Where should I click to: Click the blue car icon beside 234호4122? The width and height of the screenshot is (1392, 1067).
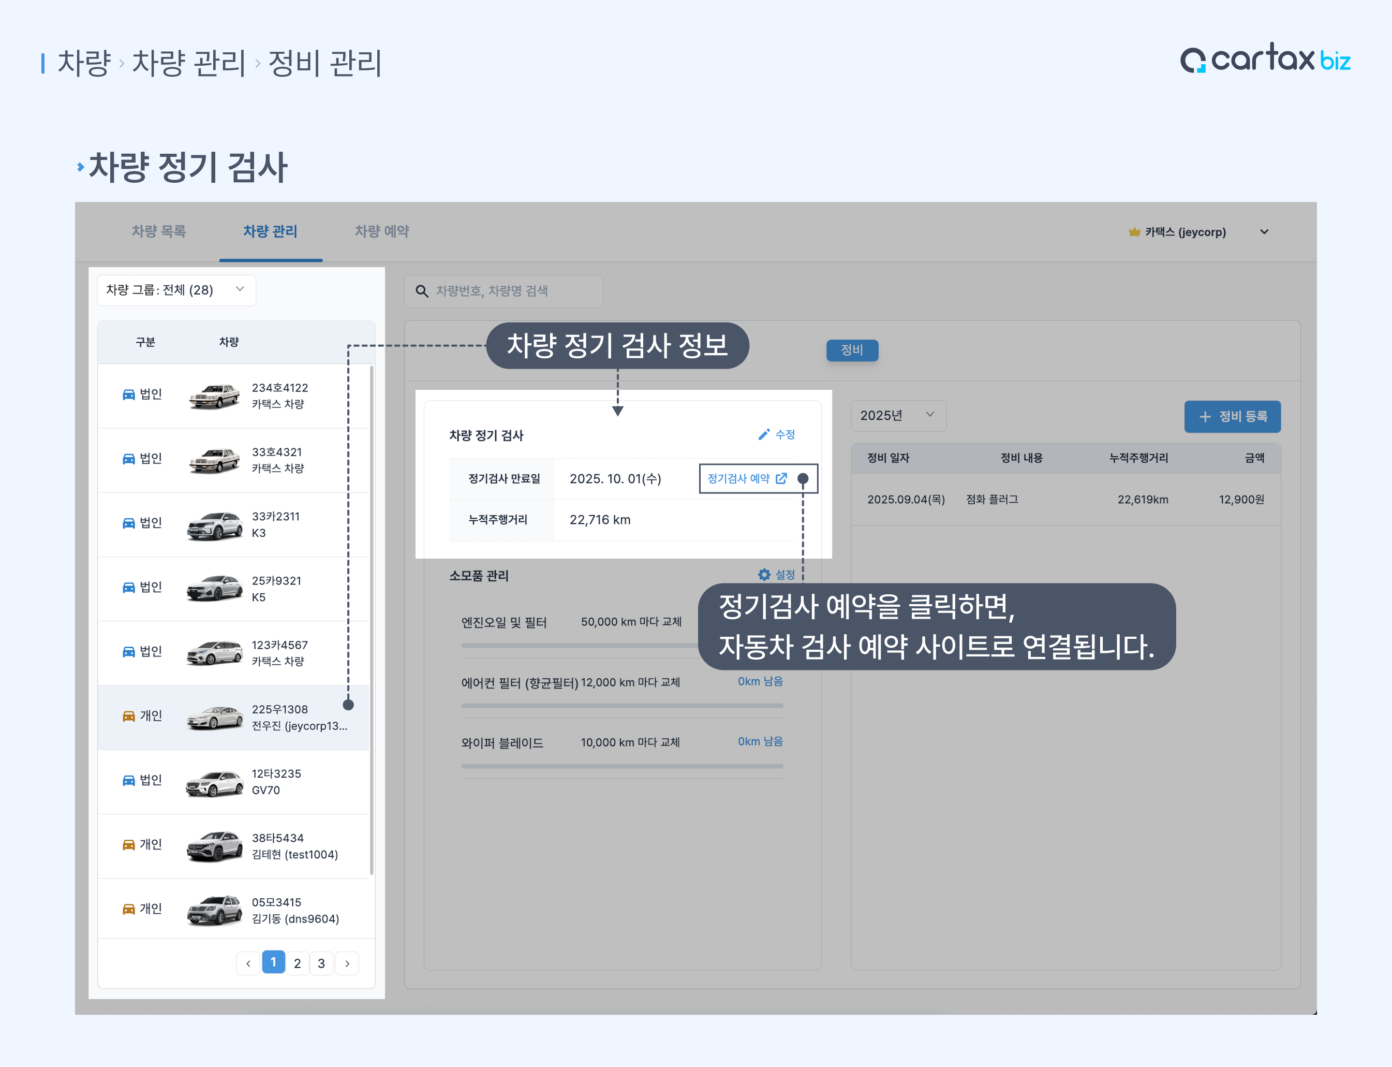pos(128,394)
